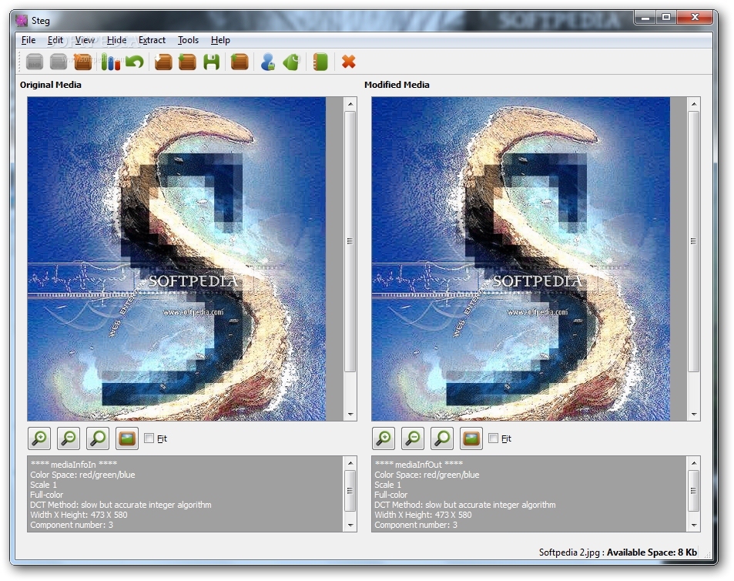This screenshot has width=734, height=581.
Task: Zoom out on the Original Media image
Action: [x=69, y=438]
